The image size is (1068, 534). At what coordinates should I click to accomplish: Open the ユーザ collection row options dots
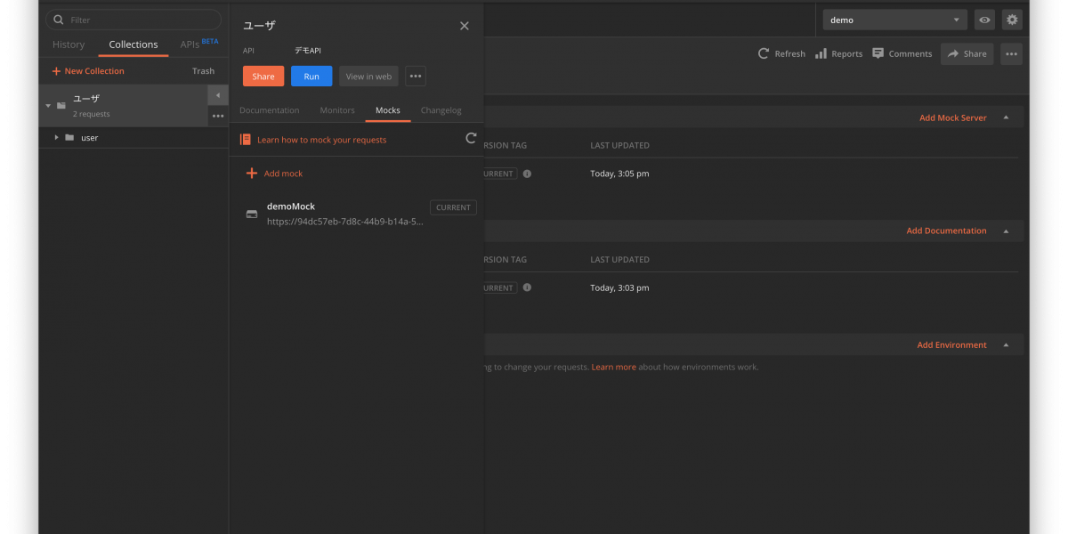(x=218, y=116)
